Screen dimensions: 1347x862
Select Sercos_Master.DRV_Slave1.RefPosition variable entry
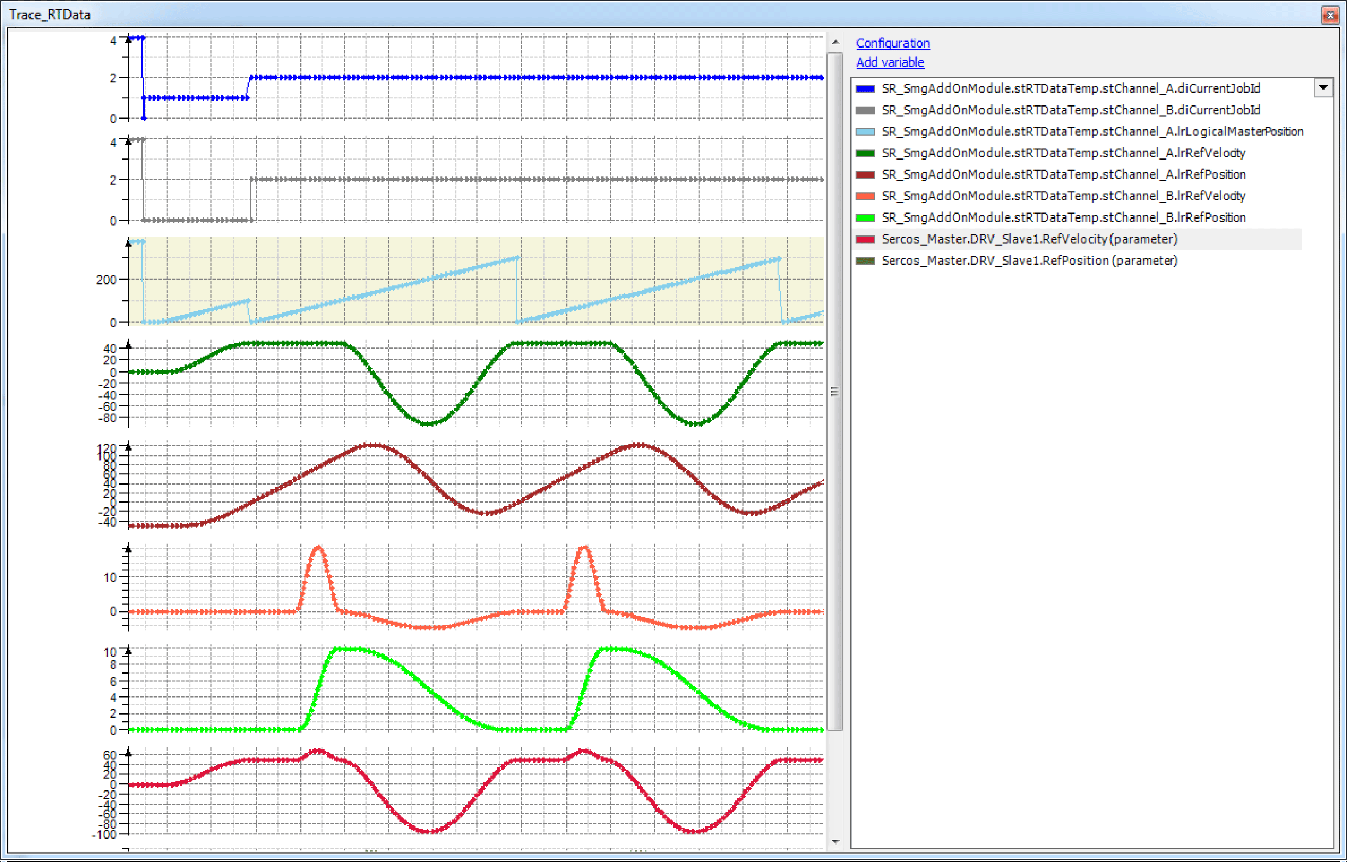pyautogui.click(x=1029, y=261)
